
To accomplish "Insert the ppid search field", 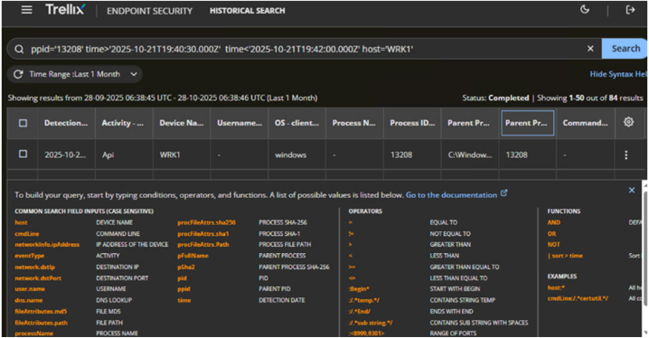I will click(183, 289).
